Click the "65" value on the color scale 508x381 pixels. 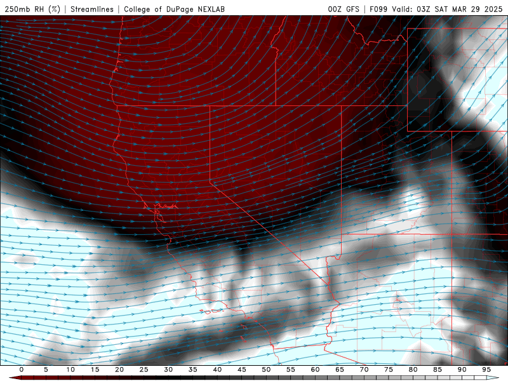pyautogui.click(x=340, y=370)
